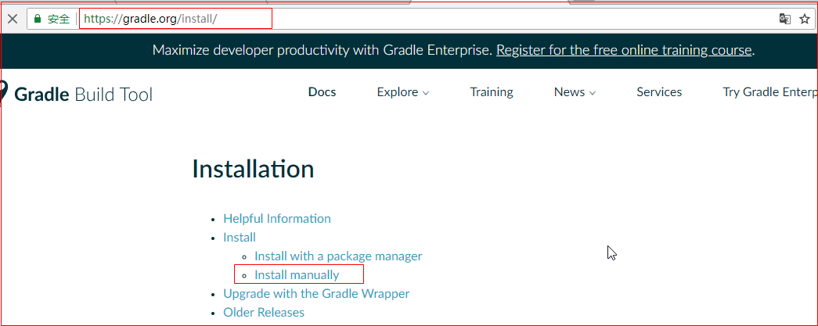818x326 pixels.
Task: Open the Install manually link
Action: [x=297, y=275]
